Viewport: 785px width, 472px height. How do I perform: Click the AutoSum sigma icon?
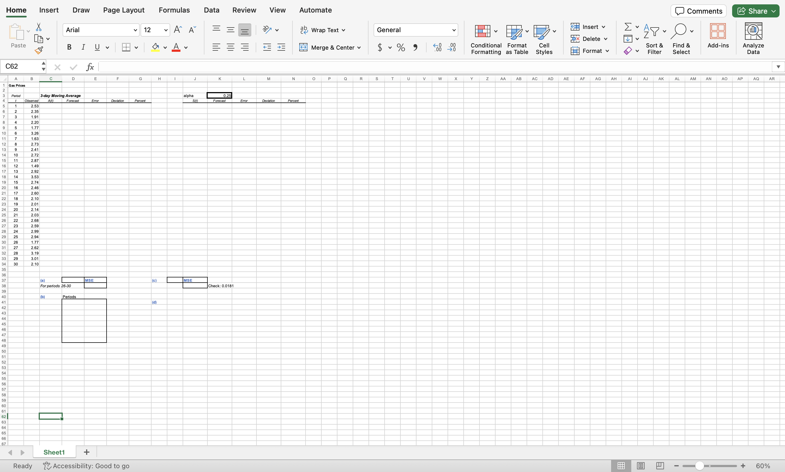click(627, 27)
